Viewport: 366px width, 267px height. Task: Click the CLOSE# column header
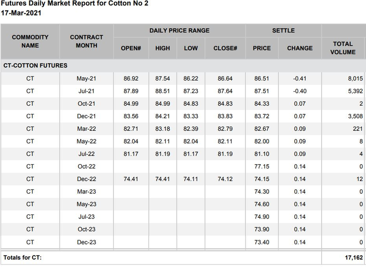224,48
